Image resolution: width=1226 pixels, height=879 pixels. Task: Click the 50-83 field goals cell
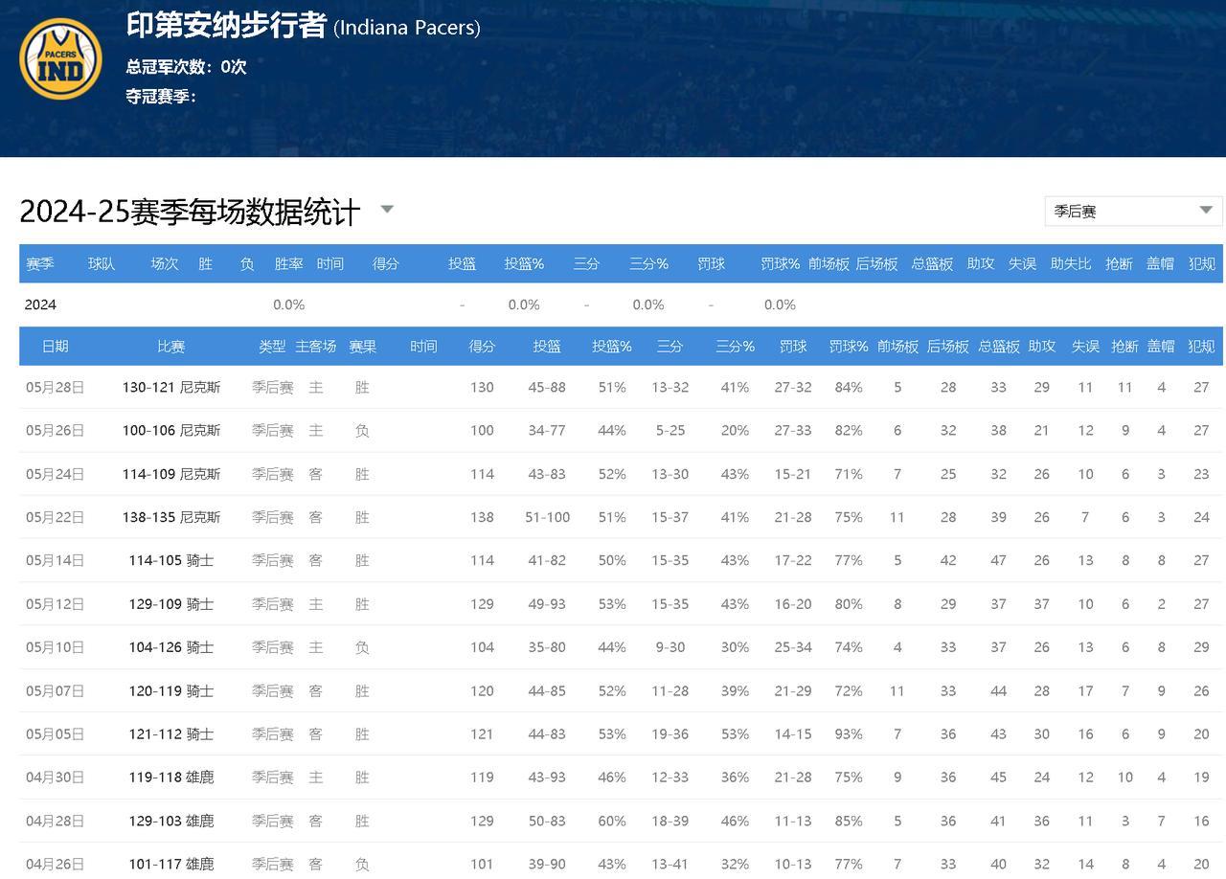pyautogui.click(x=547, y=821)
